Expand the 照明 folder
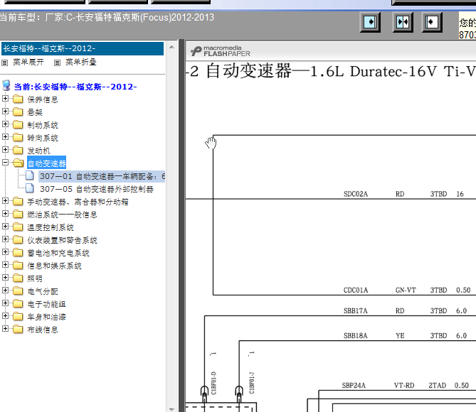The height and width of the screenshot is (412, 476). pyautogui.click(x=5, y=277)
